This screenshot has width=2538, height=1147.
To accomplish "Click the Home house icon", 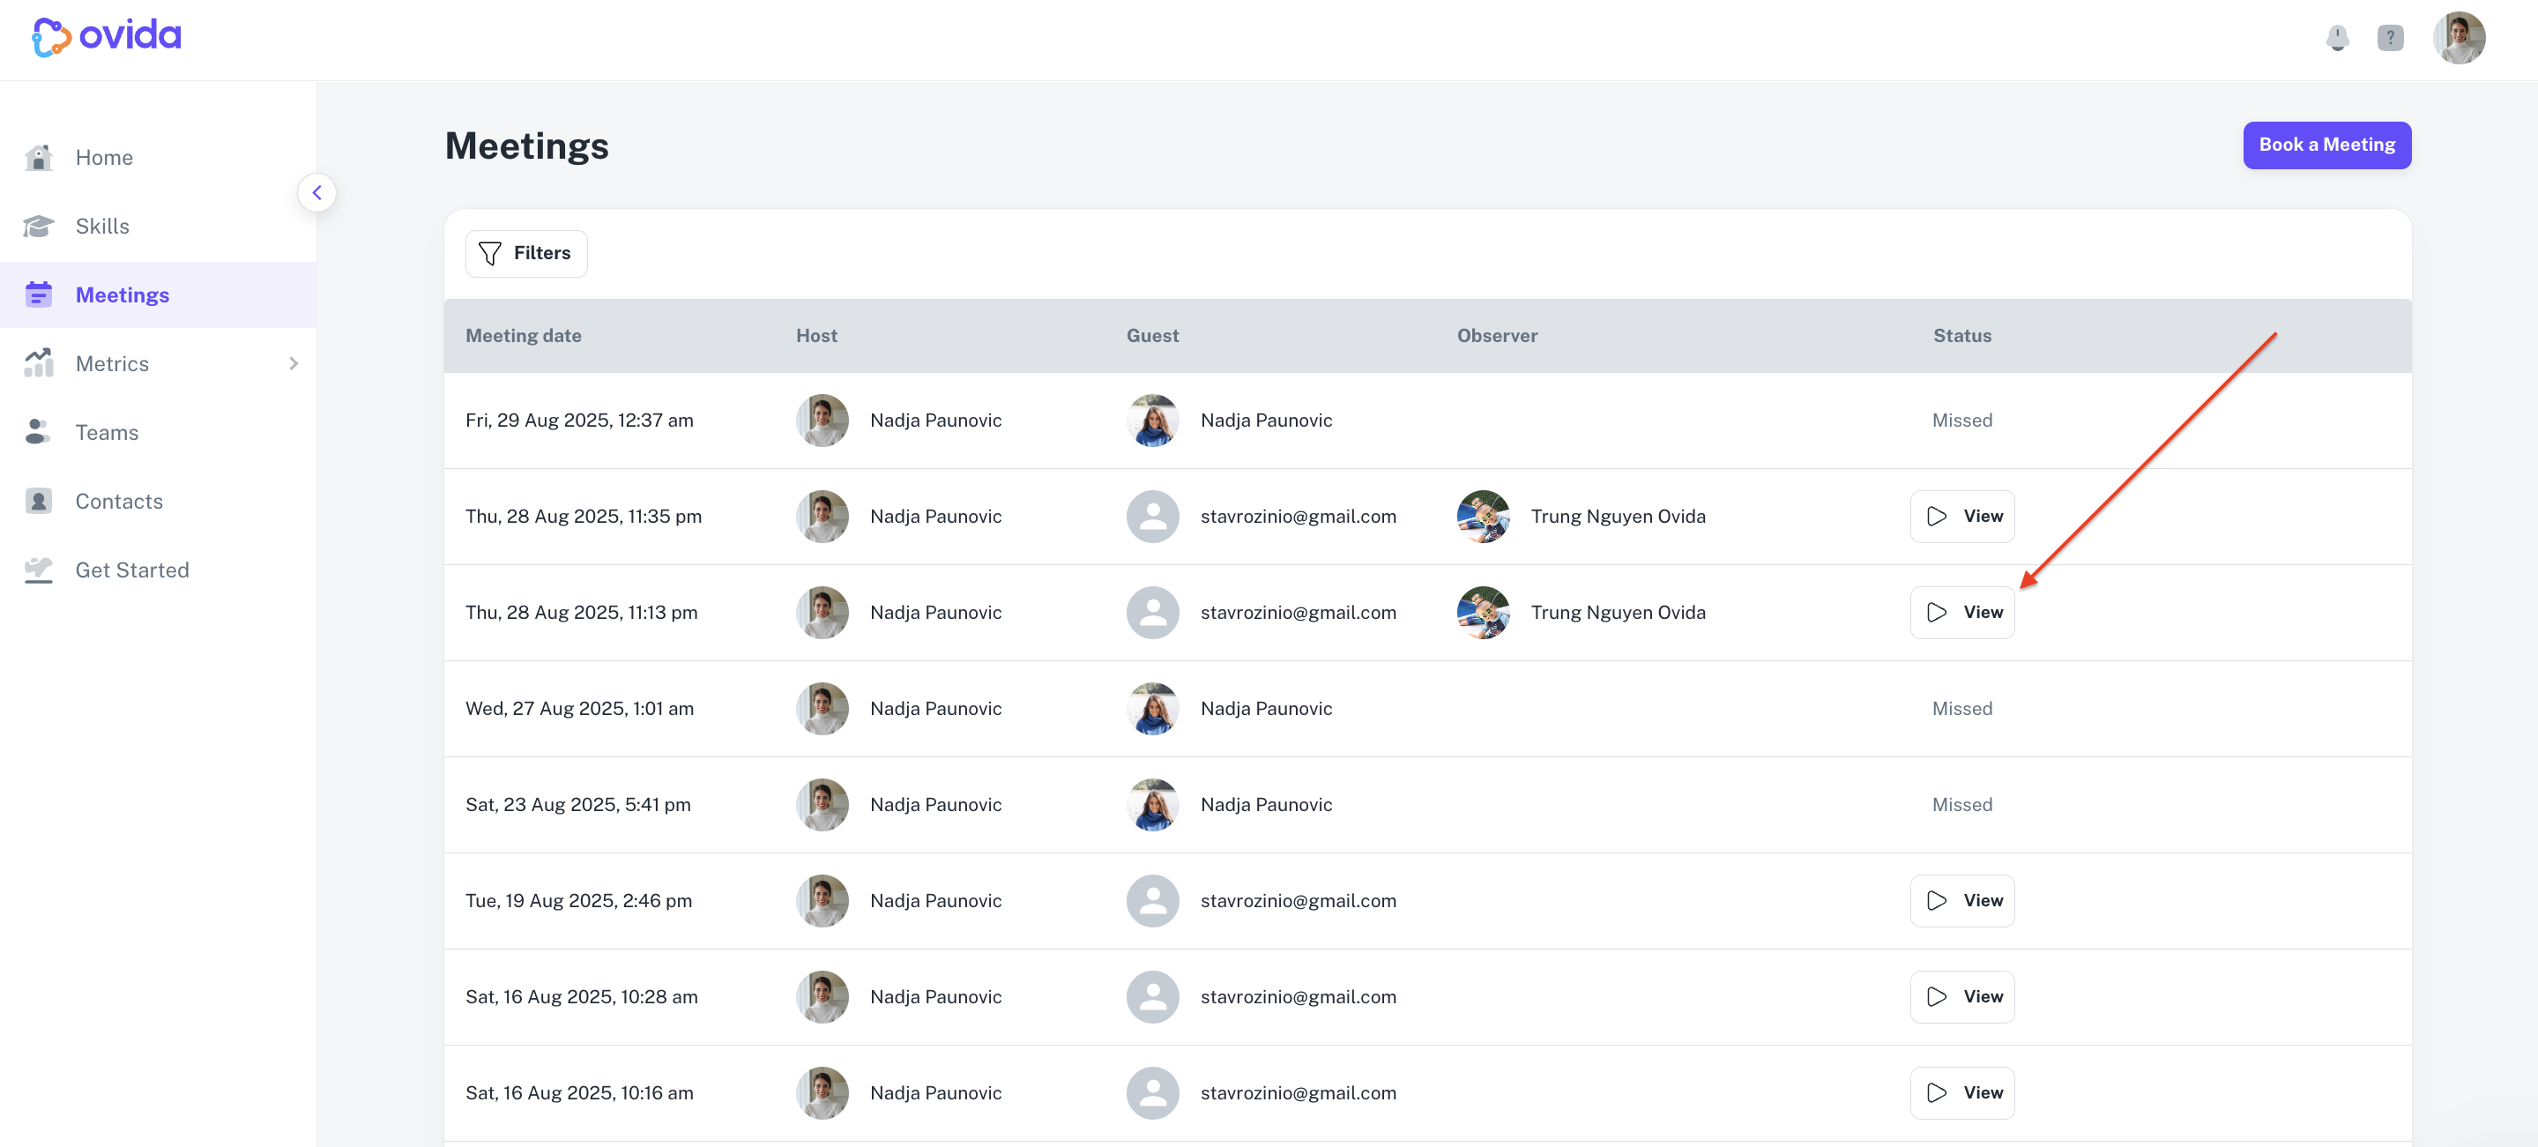I will [39, 158].
